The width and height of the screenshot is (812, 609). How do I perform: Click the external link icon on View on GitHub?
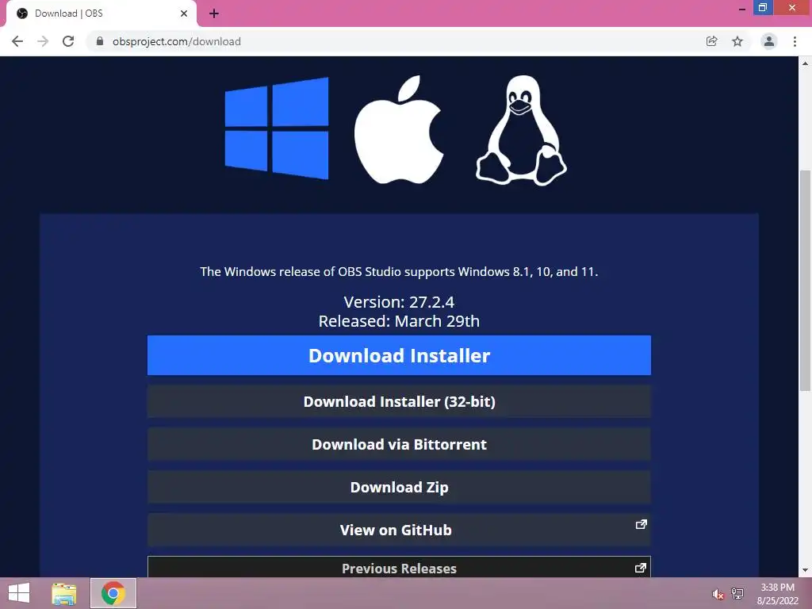641,524
